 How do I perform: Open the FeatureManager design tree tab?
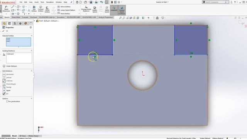point(4,24)
